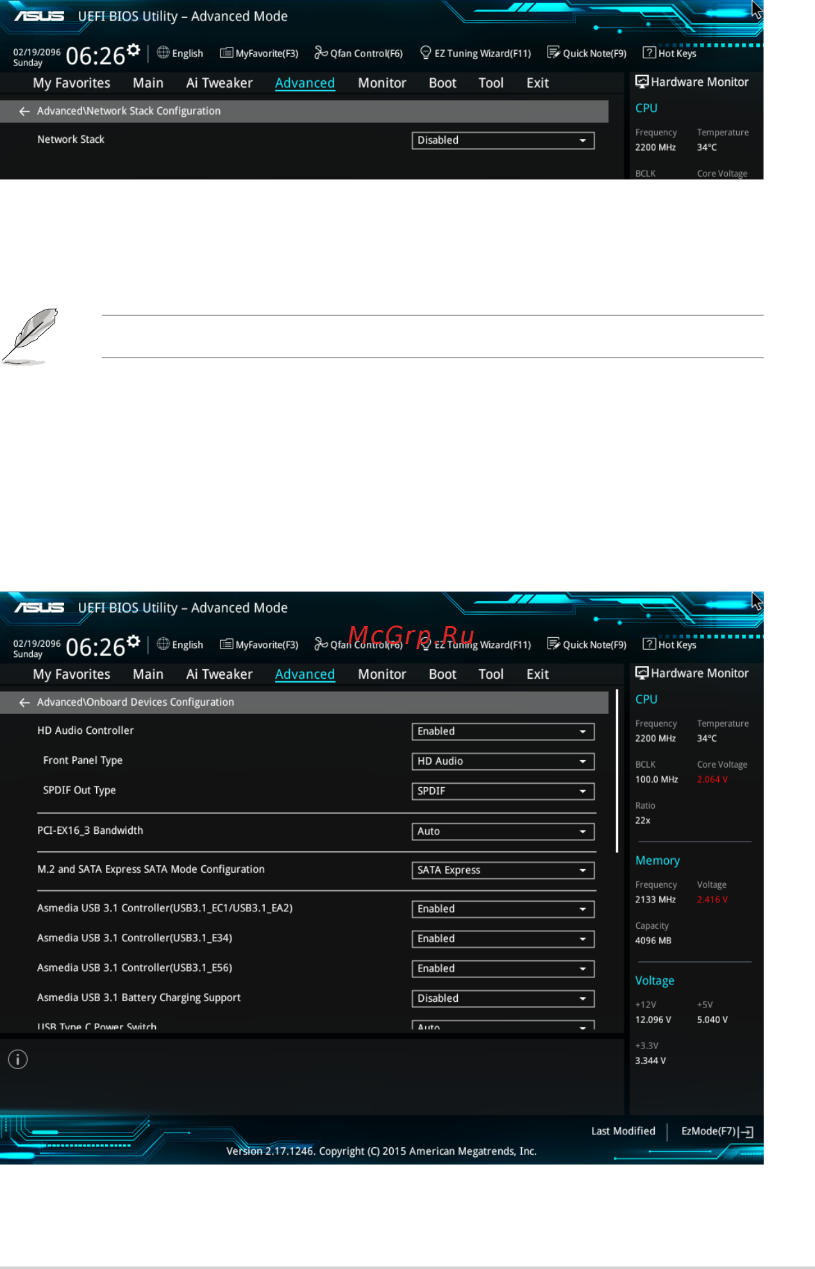
Task: Open Qfan Control(F6) on the Onboard Devices screen
Action: tap(358, 645)
